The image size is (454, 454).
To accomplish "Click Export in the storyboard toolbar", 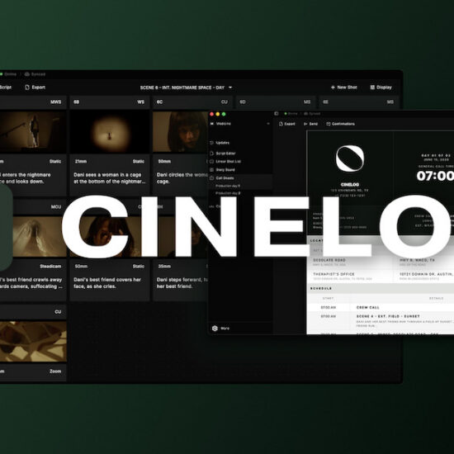I will 35,87.
